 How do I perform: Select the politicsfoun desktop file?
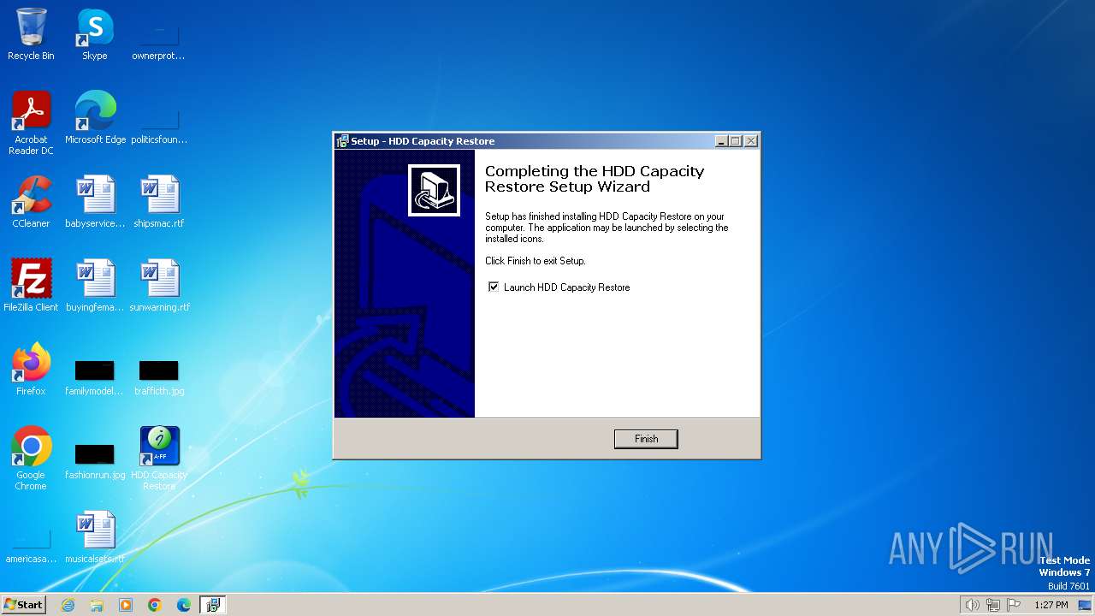click(159, 125)
